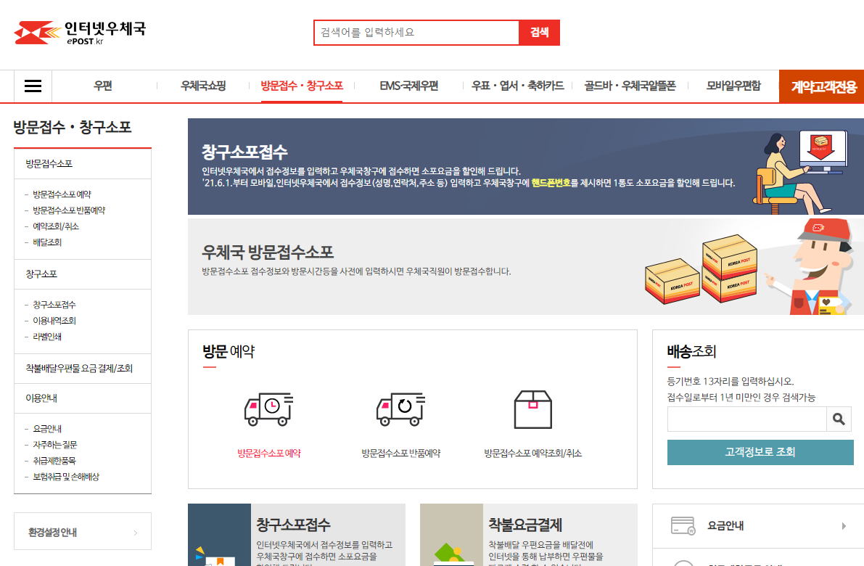Screen dimensions: 864x566
Task: Open the EMS·국제우편 menu
Action: pyautogui.click(x=409, y=86)
